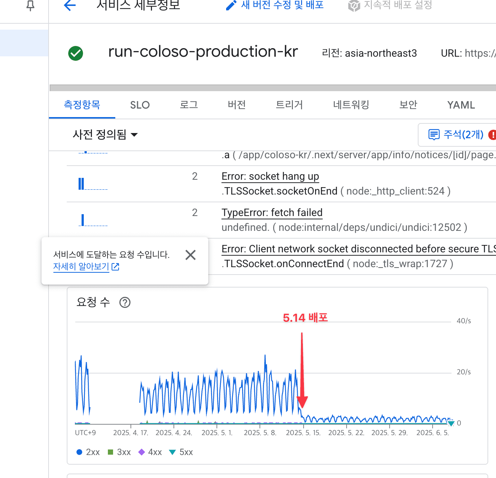This screenshot has height=478, width=496.
Task: Switch to the 트리거 tab
Action: coord(289,105)
